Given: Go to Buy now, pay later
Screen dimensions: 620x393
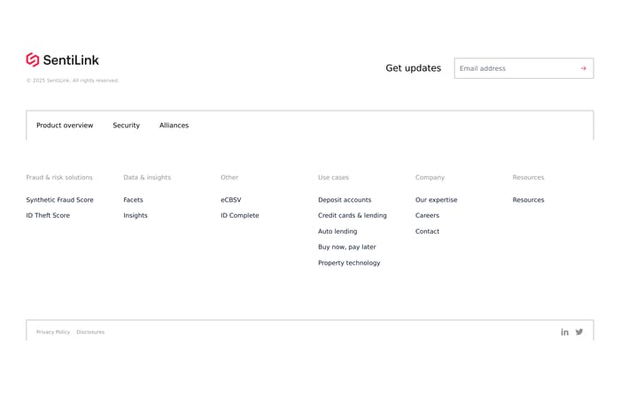Looking at the screenshot, I should click(346, 247).
